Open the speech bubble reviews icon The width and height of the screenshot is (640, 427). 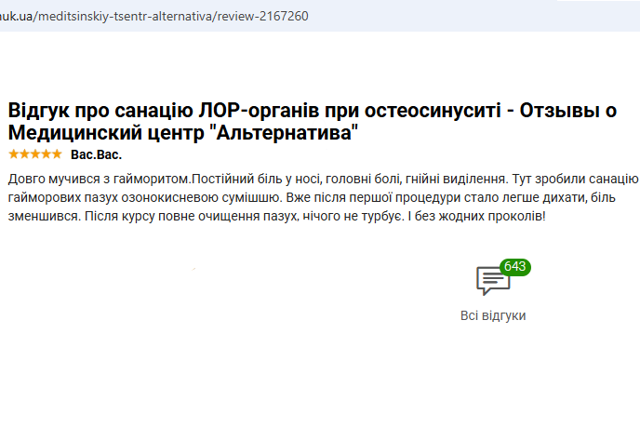tap(492, 280)
